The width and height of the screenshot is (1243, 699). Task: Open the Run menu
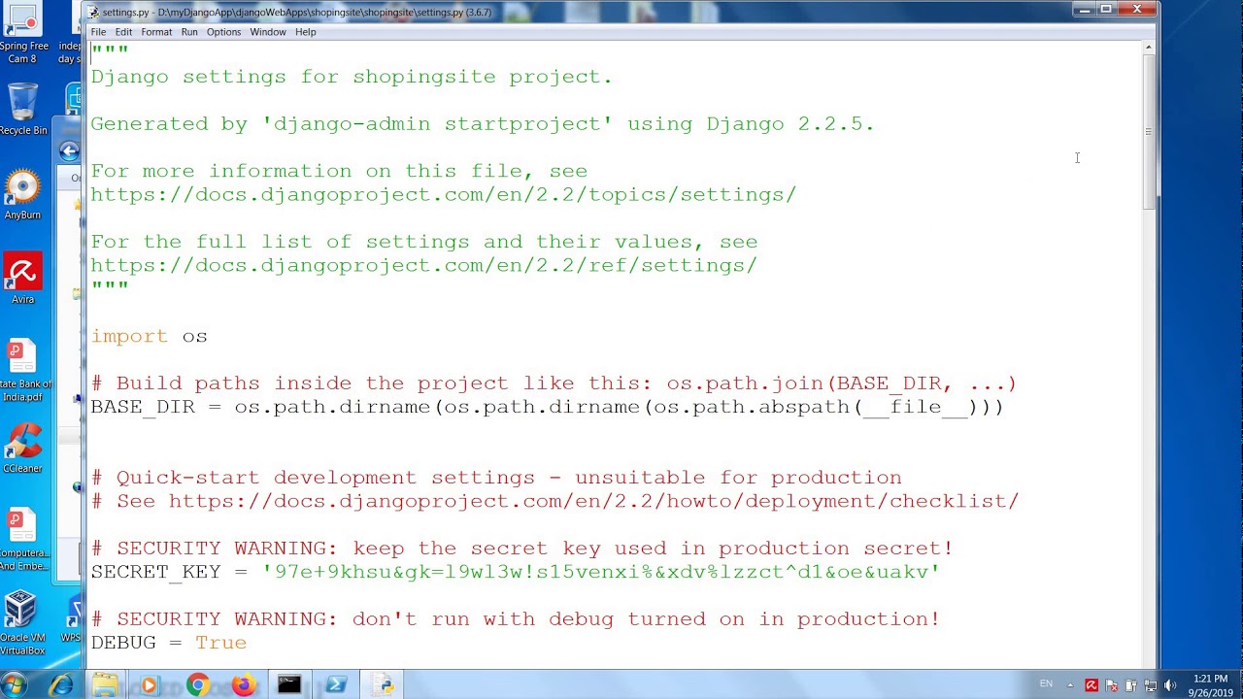pos(189,32)
